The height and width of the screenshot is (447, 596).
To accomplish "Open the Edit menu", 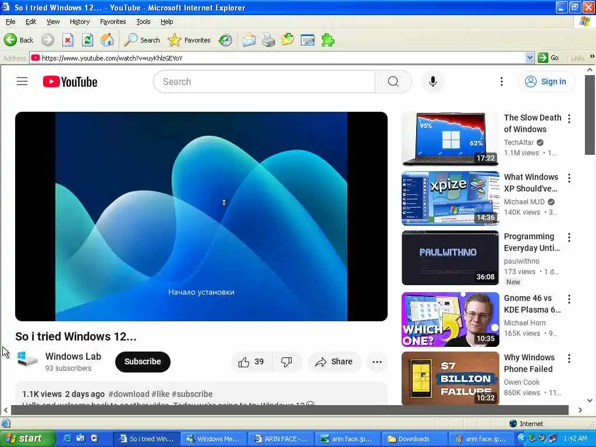I will click(x=31, y=22).
